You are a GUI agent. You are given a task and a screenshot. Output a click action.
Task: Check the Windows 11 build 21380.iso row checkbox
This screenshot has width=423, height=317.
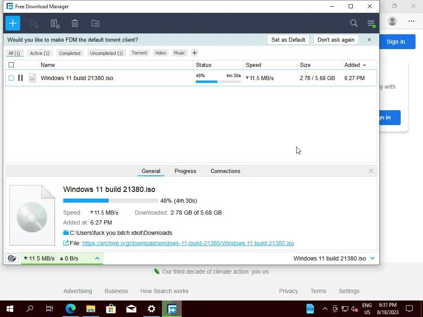coord(11,78)
